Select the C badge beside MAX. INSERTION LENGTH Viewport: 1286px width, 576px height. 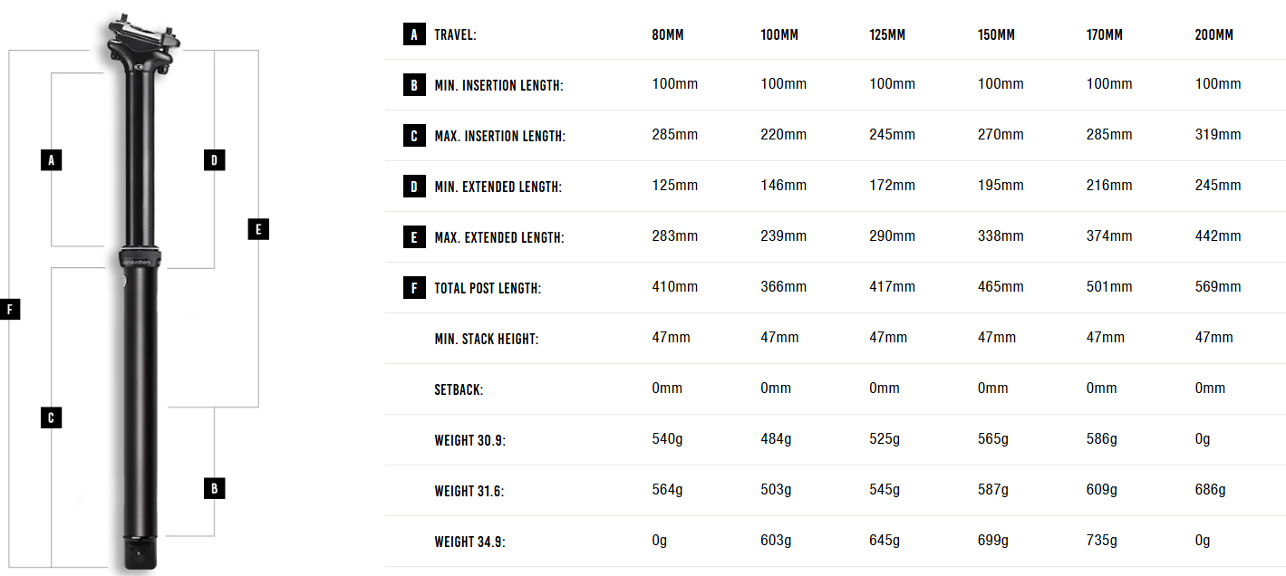click(x=413, y=136)
